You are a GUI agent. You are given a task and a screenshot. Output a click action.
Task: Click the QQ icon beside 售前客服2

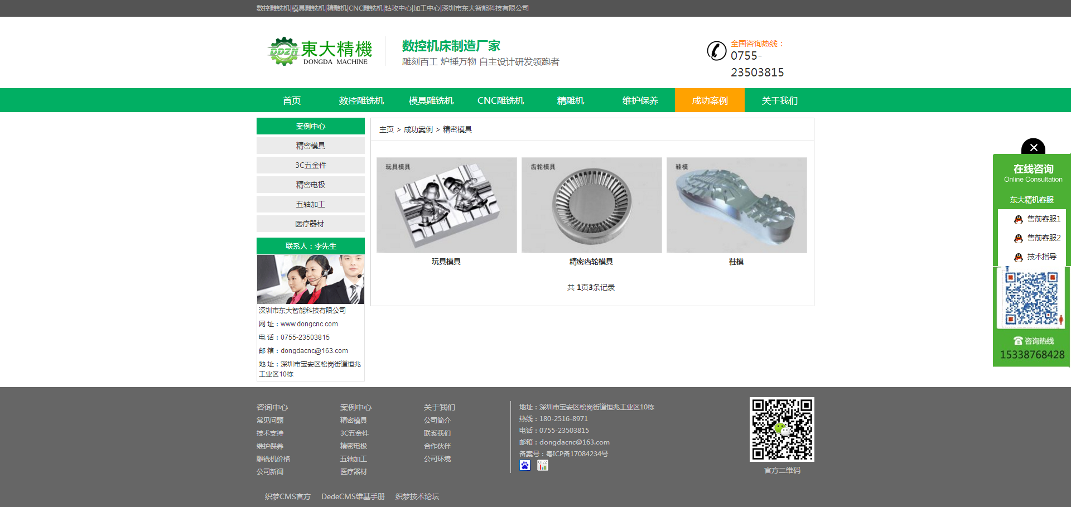1018,238
